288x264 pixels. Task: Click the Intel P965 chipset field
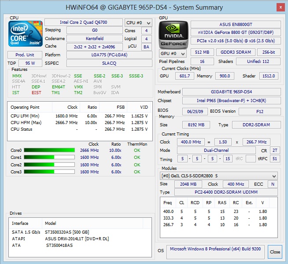tap(232, 100)
